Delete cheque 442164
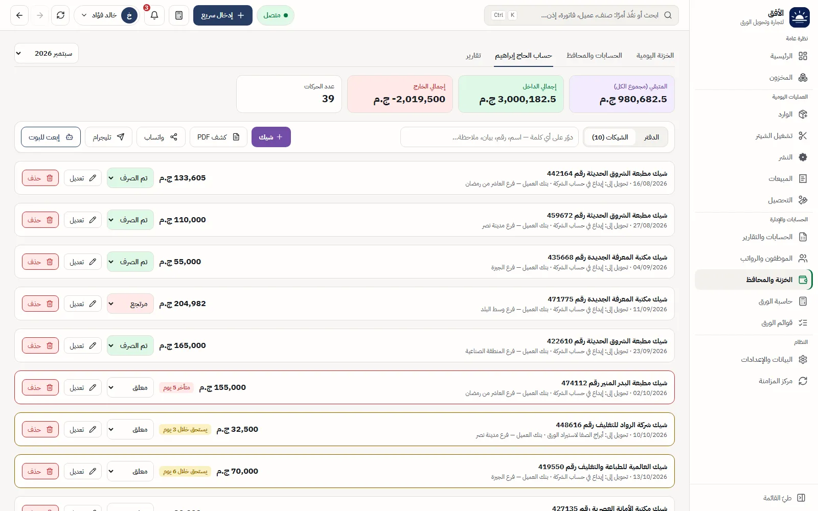Viewport: 818px width, 511px height. [40, 178]
